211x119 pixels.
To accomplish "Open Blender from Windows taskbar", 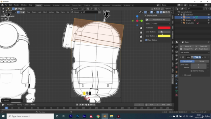I will coord(105,116).
